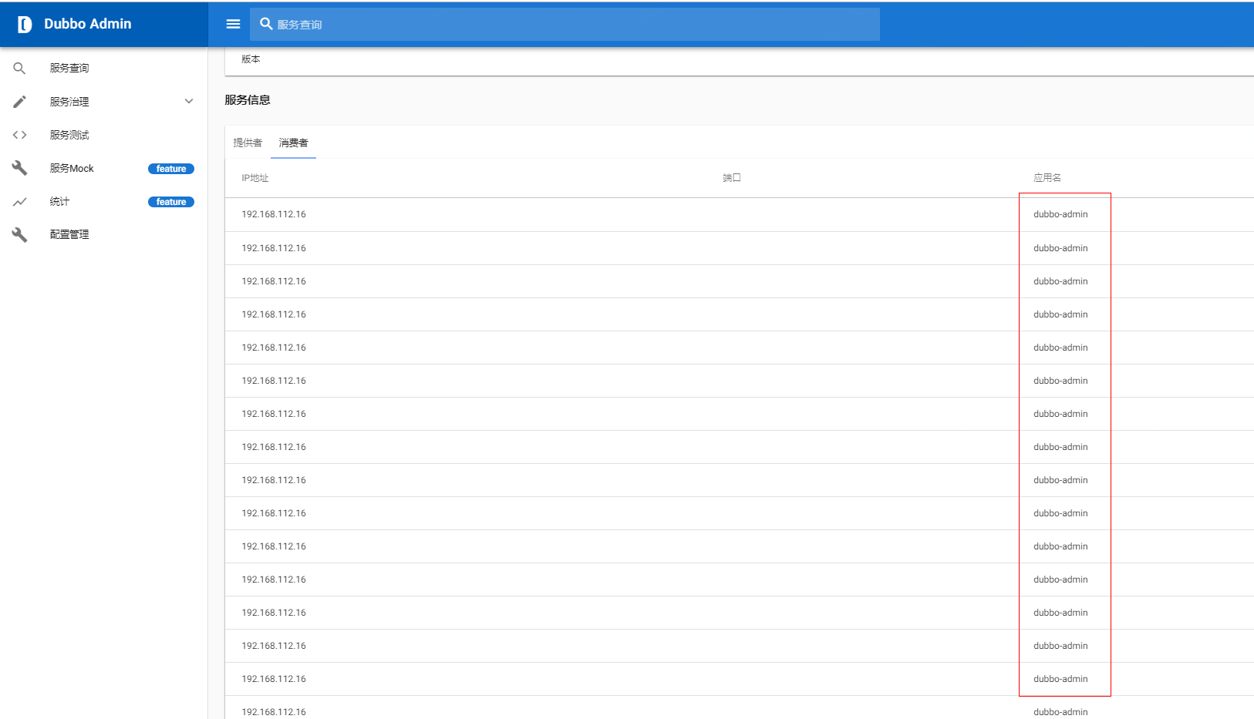Click the pencil icon for 服务治理
Screen dimensions: 1254x719
click(19, 102)
